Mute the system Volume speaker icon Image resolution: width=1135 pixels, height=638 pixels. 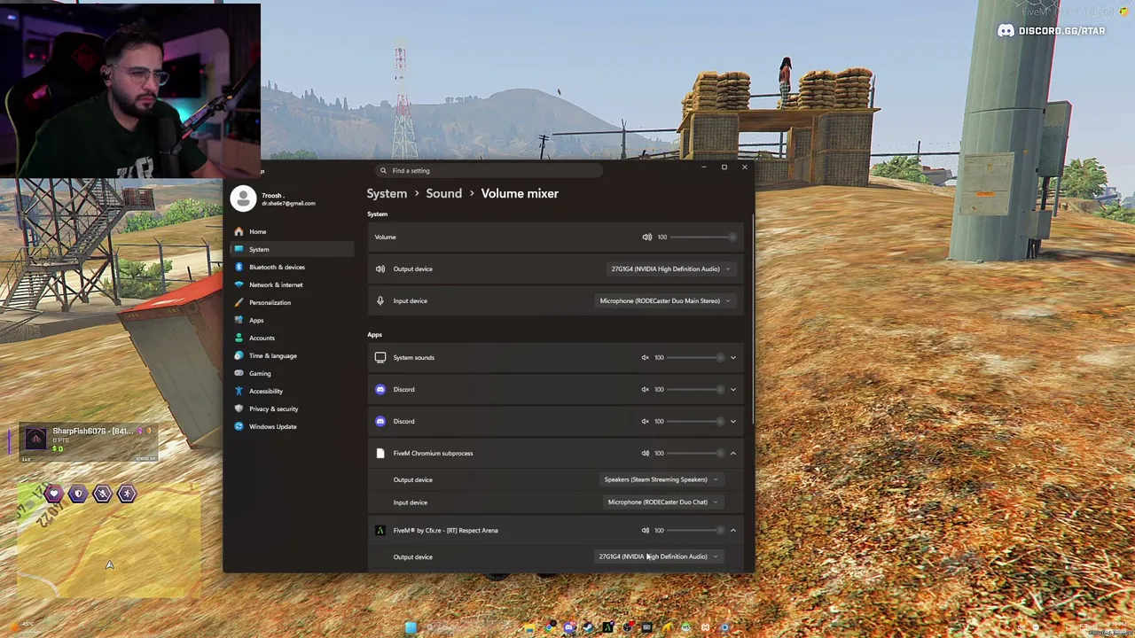click(646, 237)
